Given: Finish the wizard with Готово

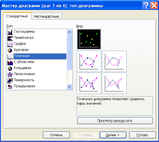Looking at the screenshot, I should (x=143, y=135).
